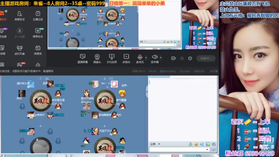This screenshot has width=279, height=157.
Task: Toggle the eye preview visibility icon
Action: [182, 58]
